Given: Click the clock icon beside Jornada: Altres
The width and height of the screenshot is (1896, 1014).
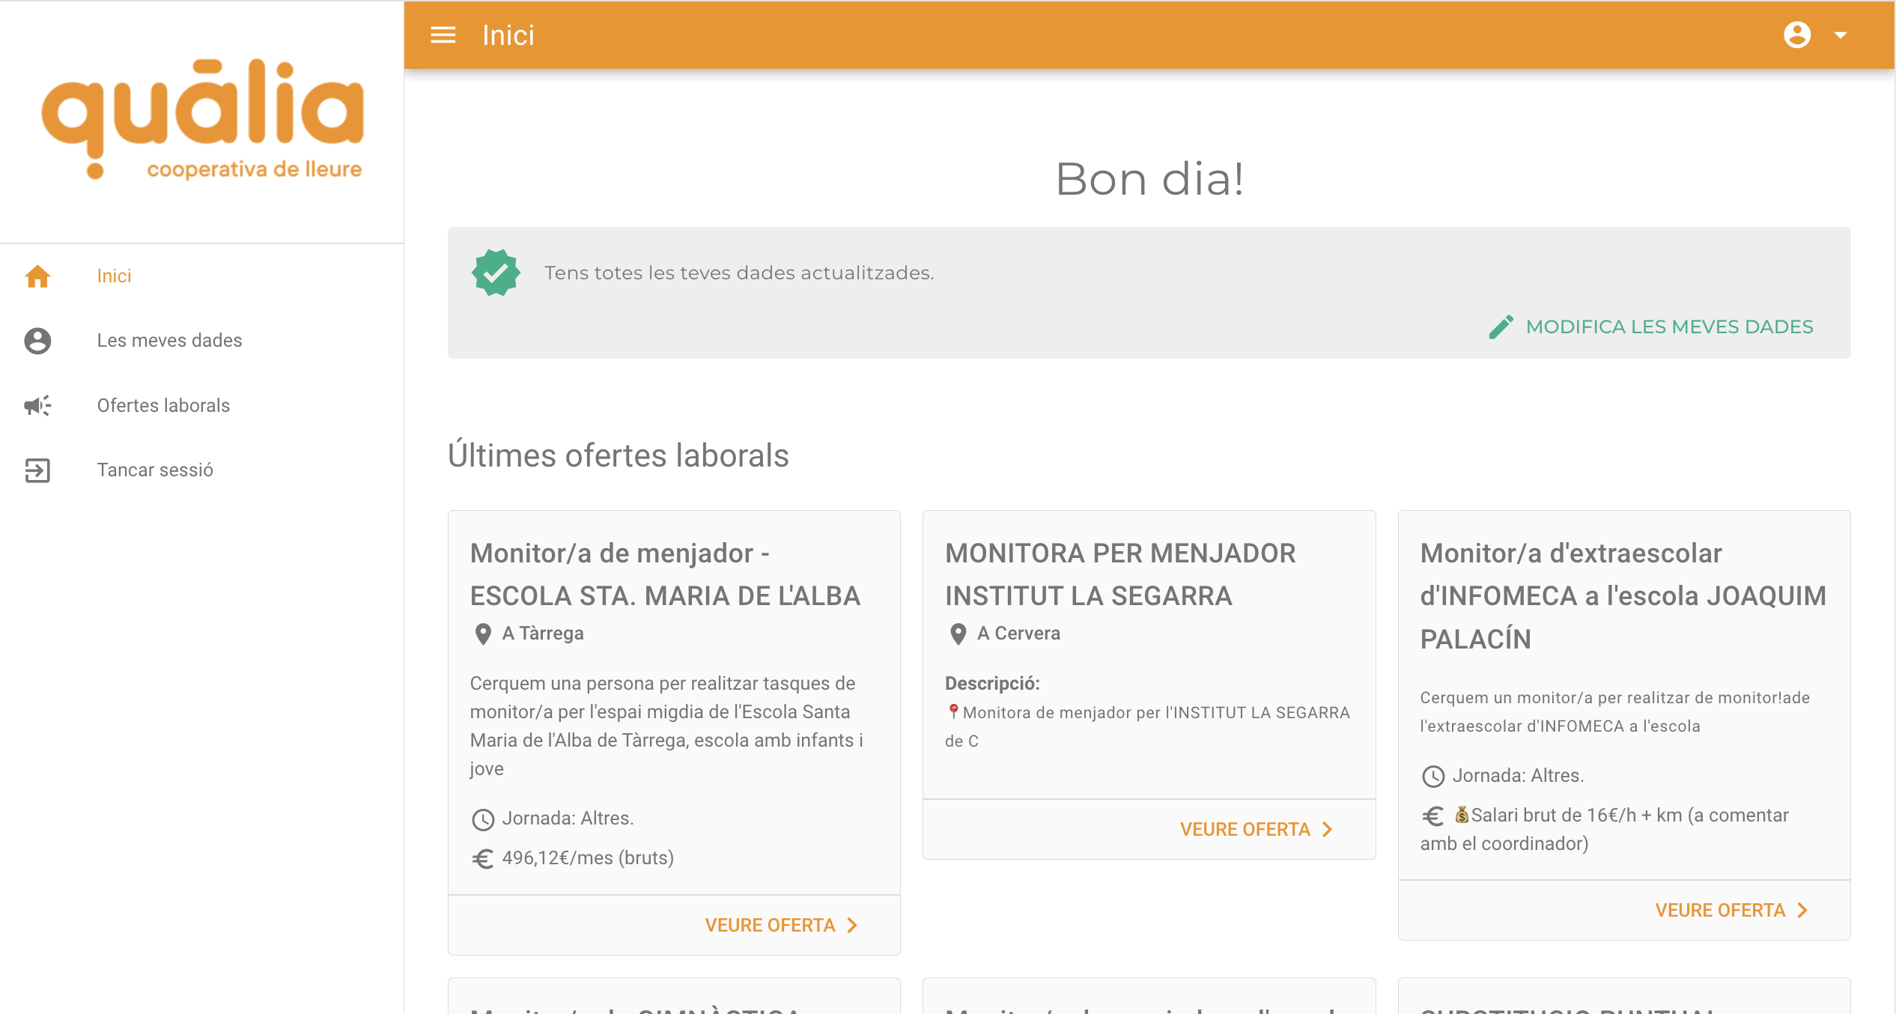Looking at the screenshot, I should click(x=484, y=819).
